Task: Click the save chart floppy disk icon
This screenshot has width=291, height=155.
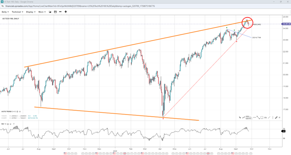Action: [55, 12]
